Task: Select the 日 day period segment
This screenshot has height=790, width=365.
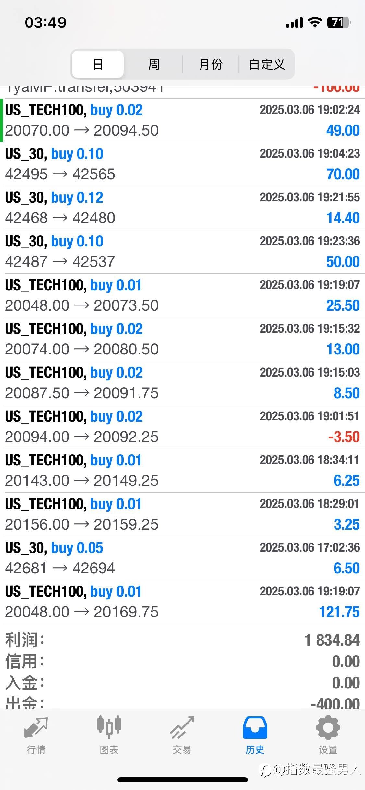Action: click(98, 64)
